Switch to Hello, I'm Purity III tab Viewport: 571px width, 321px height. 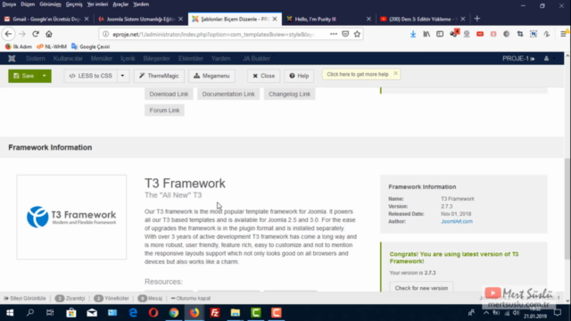pos(324,19)
